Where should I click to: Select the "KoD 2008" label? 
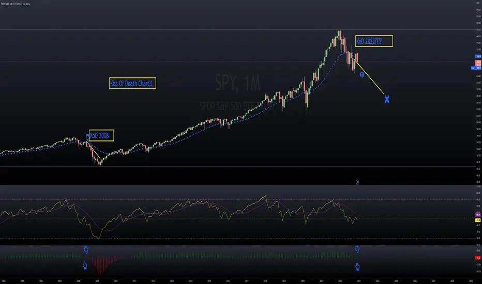[101, 135]
